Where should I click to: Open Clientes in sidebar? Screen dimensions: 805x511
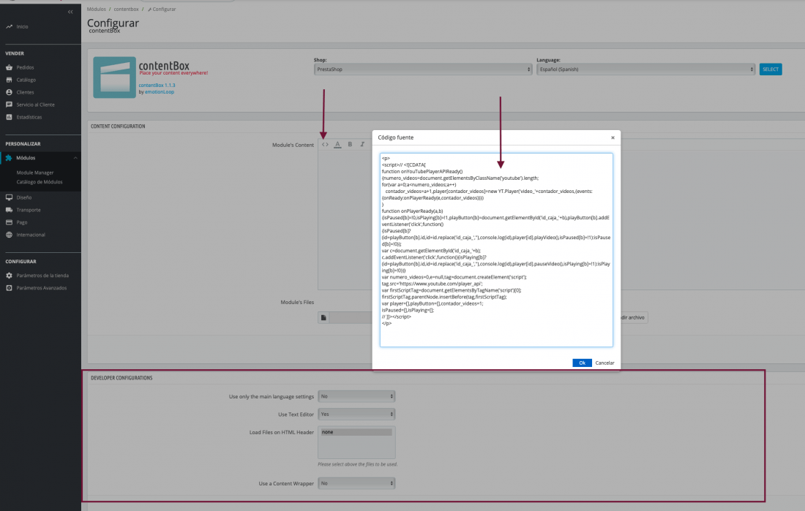point(25,92)
